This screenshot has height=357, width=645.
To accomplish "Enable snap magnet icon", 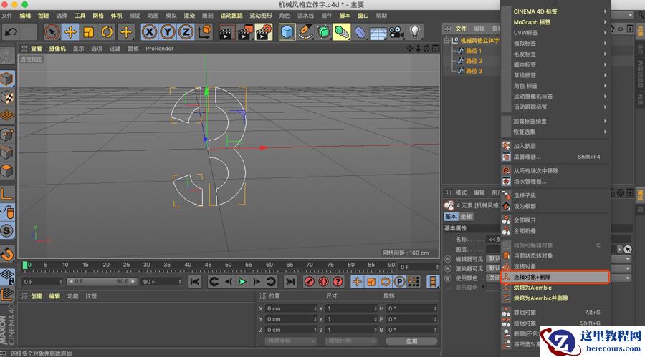I will coord(7,253).
